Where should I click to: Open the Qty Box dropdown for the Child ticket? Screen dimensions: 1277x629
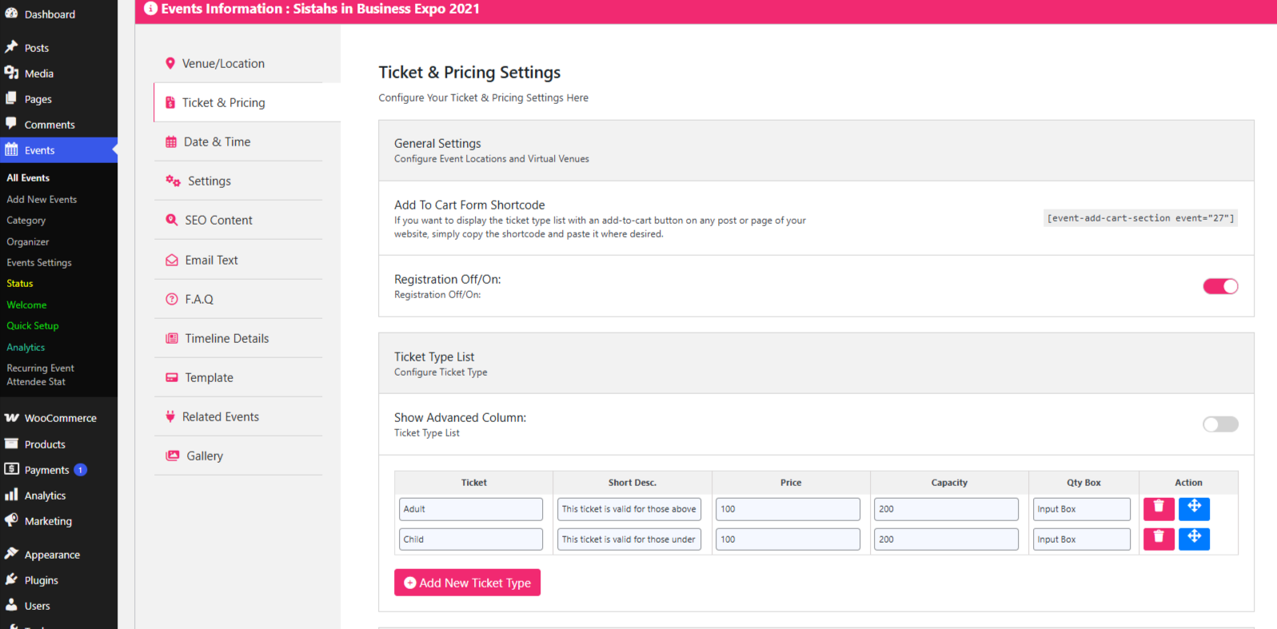point(1081,539)
